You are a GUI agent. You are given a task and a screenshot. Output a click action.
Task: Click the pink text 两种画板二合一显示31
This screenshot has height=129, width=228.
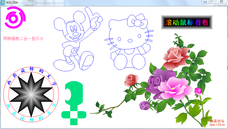pyautogui.click(x=23, y=39)
